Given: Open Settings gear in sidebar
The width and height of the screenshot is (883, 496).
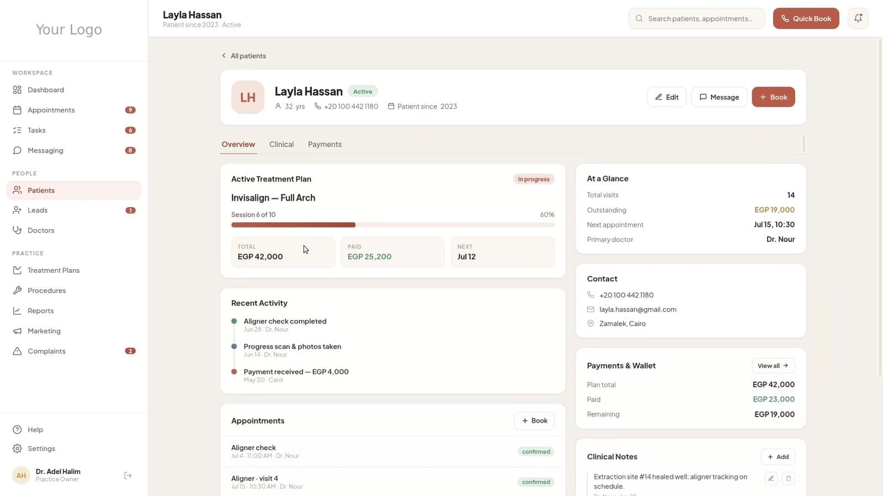Looking at the screenshot, I should (x=74, y=449).
